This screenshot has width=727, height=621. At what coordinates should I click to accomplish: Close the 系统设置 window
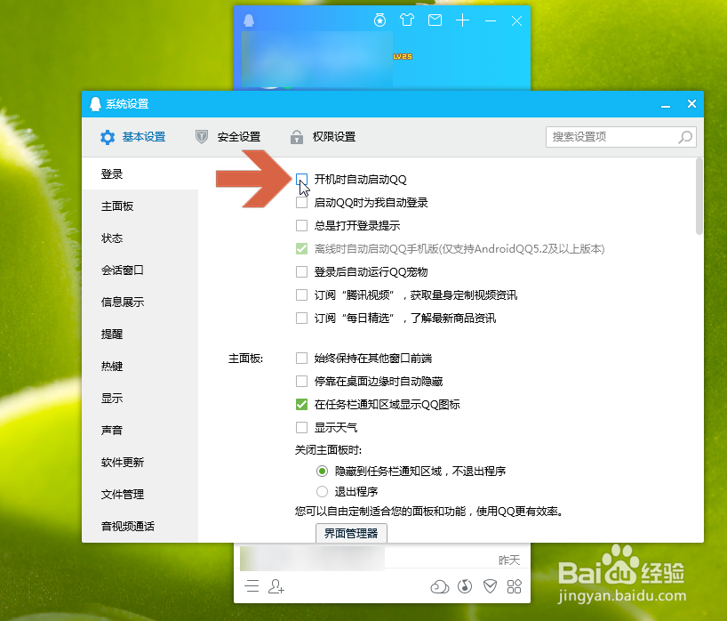coord(691,104)
